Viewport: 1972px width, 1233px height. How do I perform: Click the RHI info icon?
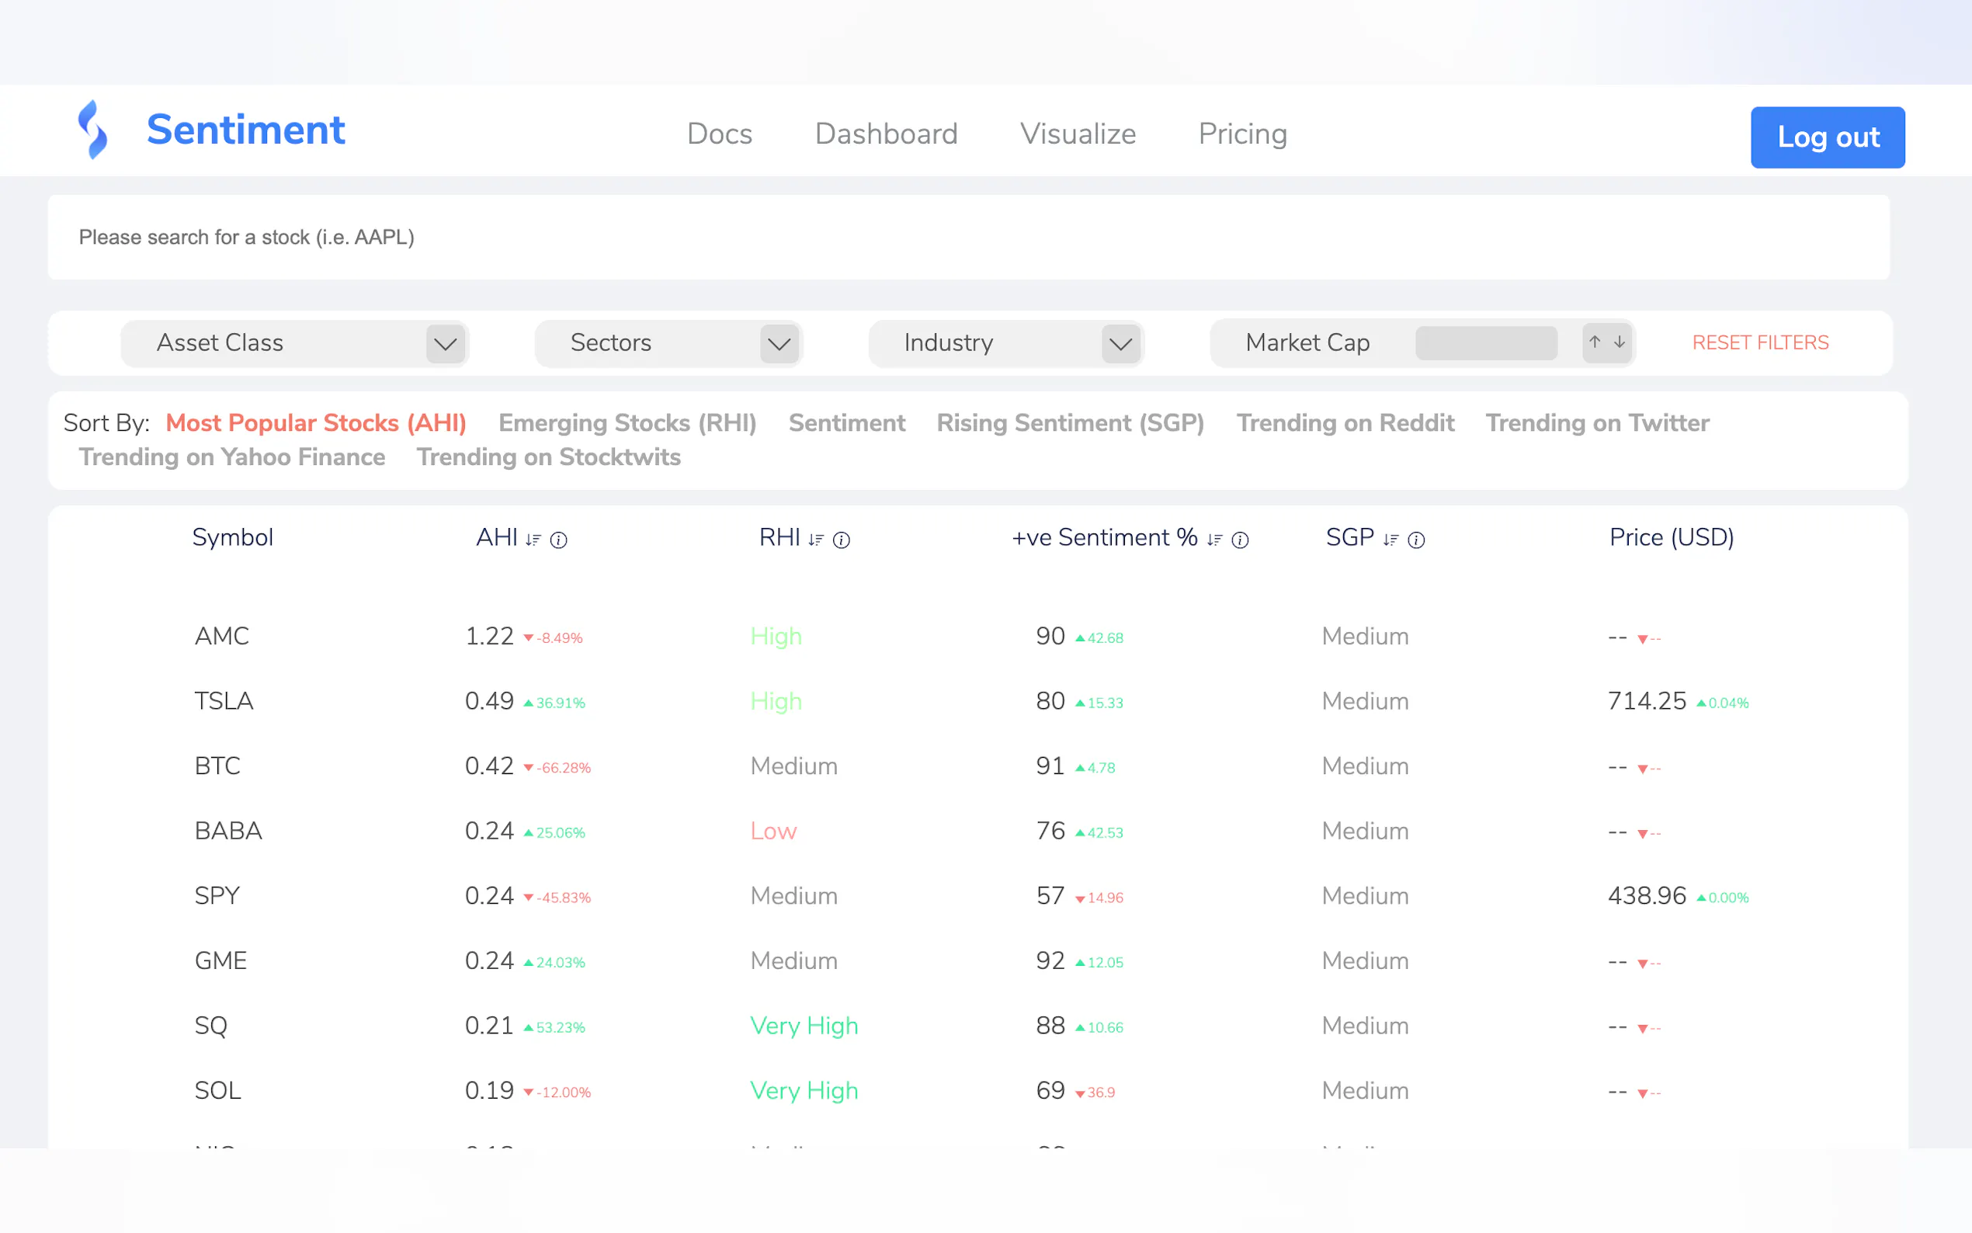point(842,540)
